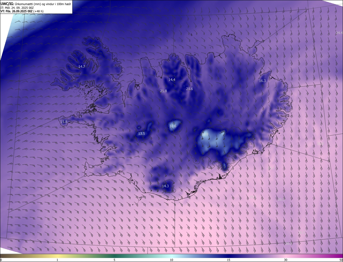Click the 21.8 value on the map
Screen dimensions: 343x262
click(x=163, y=91)
